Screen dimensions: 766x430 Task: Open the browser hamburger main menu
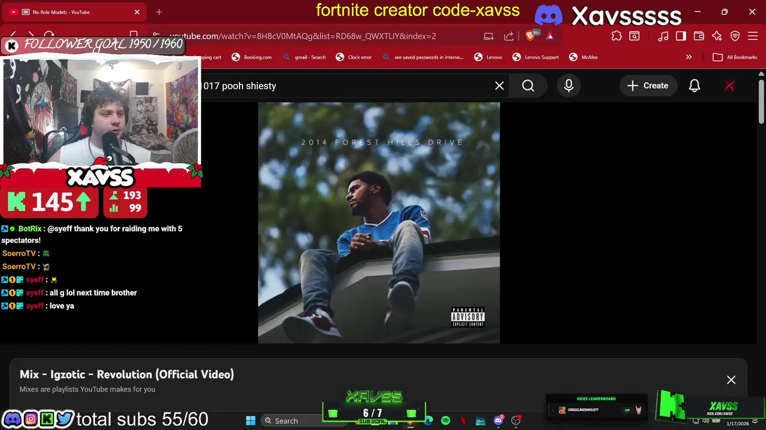coord(753,36)
